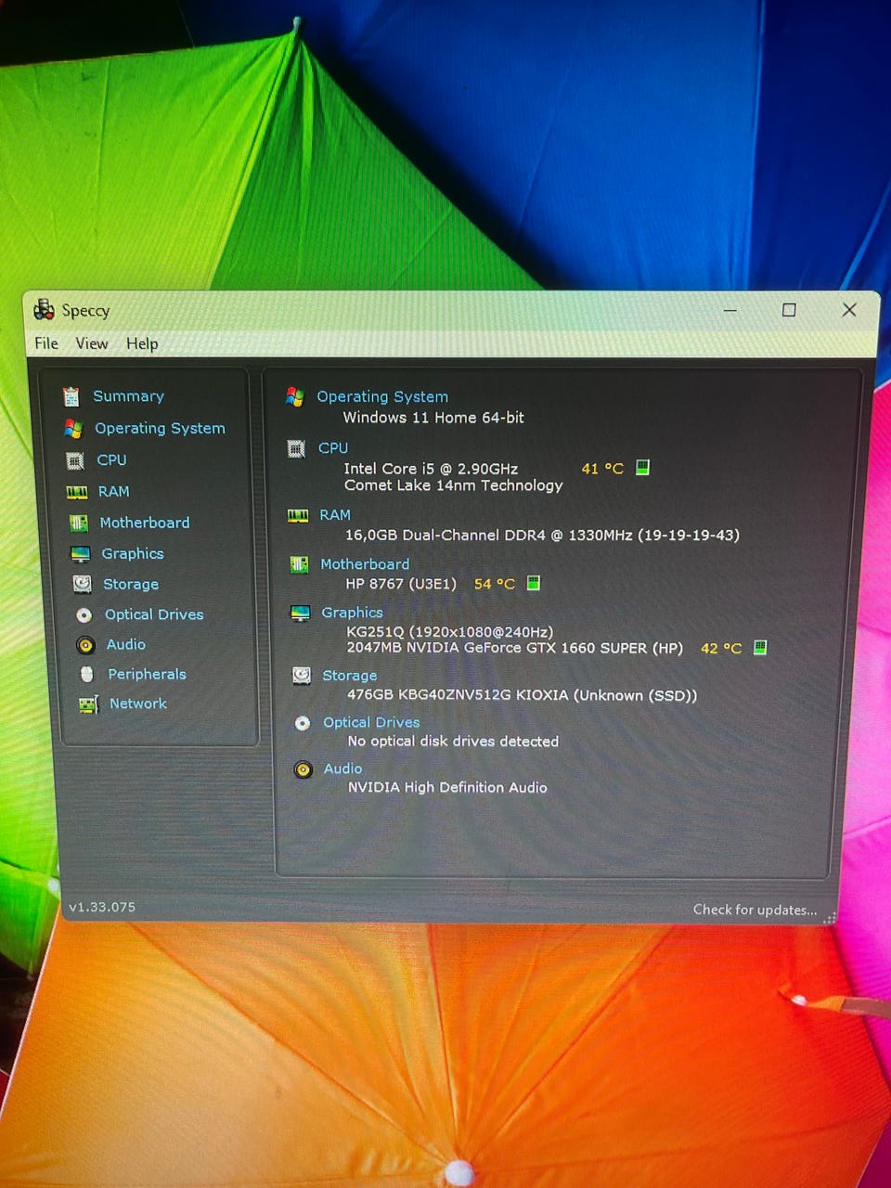Select Storage in the sidebar
Image resolution: width=891 pixels, height=1188 pixels.
point(131,584)
